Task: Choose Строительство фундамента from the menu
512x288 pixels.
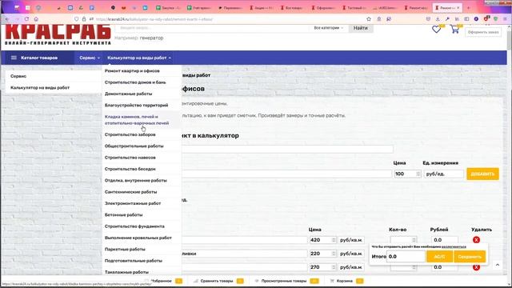Action: coord(134,226)
